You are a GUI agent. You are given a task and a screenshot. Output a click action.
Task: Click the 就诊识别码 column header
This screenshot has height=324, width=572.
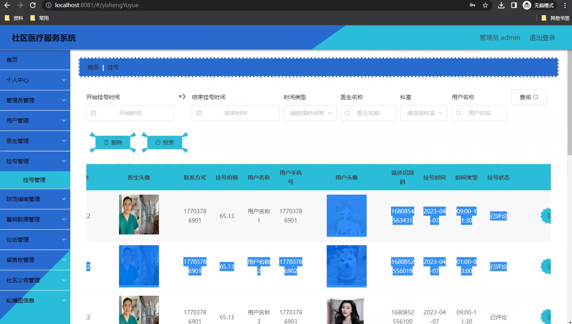[402, 177]
